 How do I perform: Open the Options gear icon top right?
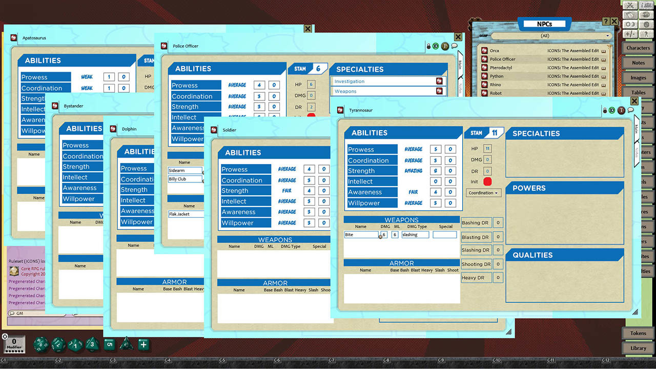click(x=647, y=24)
